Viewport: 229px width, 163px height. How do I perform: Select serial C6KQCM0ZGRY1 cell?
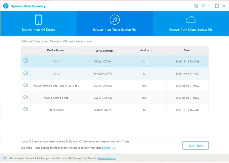[103, 61]
